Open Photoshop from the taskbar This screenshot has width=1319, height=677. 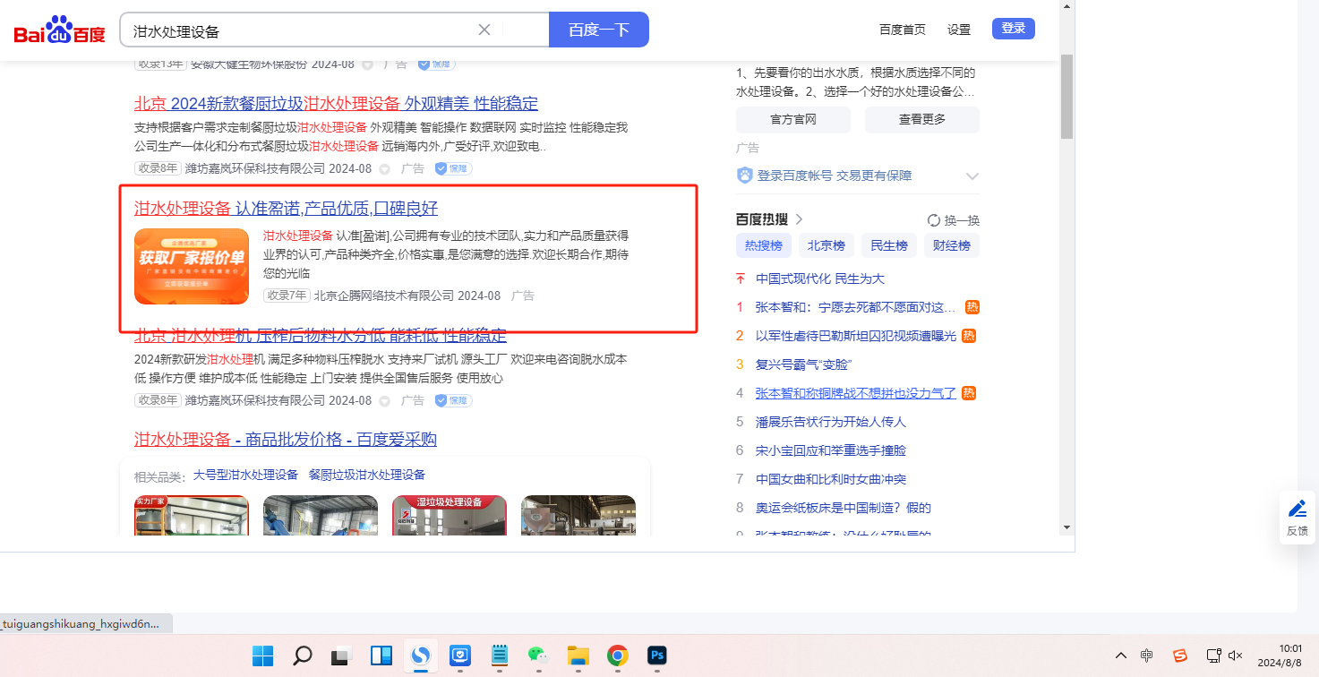(657, 656)
